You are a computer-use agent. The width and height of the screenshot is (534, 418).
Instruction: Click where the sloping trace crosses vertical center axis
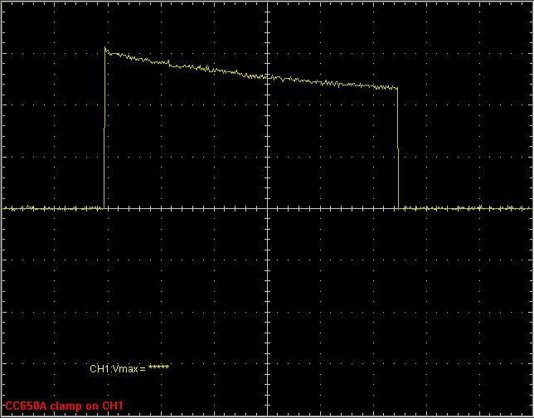(268, 77)
